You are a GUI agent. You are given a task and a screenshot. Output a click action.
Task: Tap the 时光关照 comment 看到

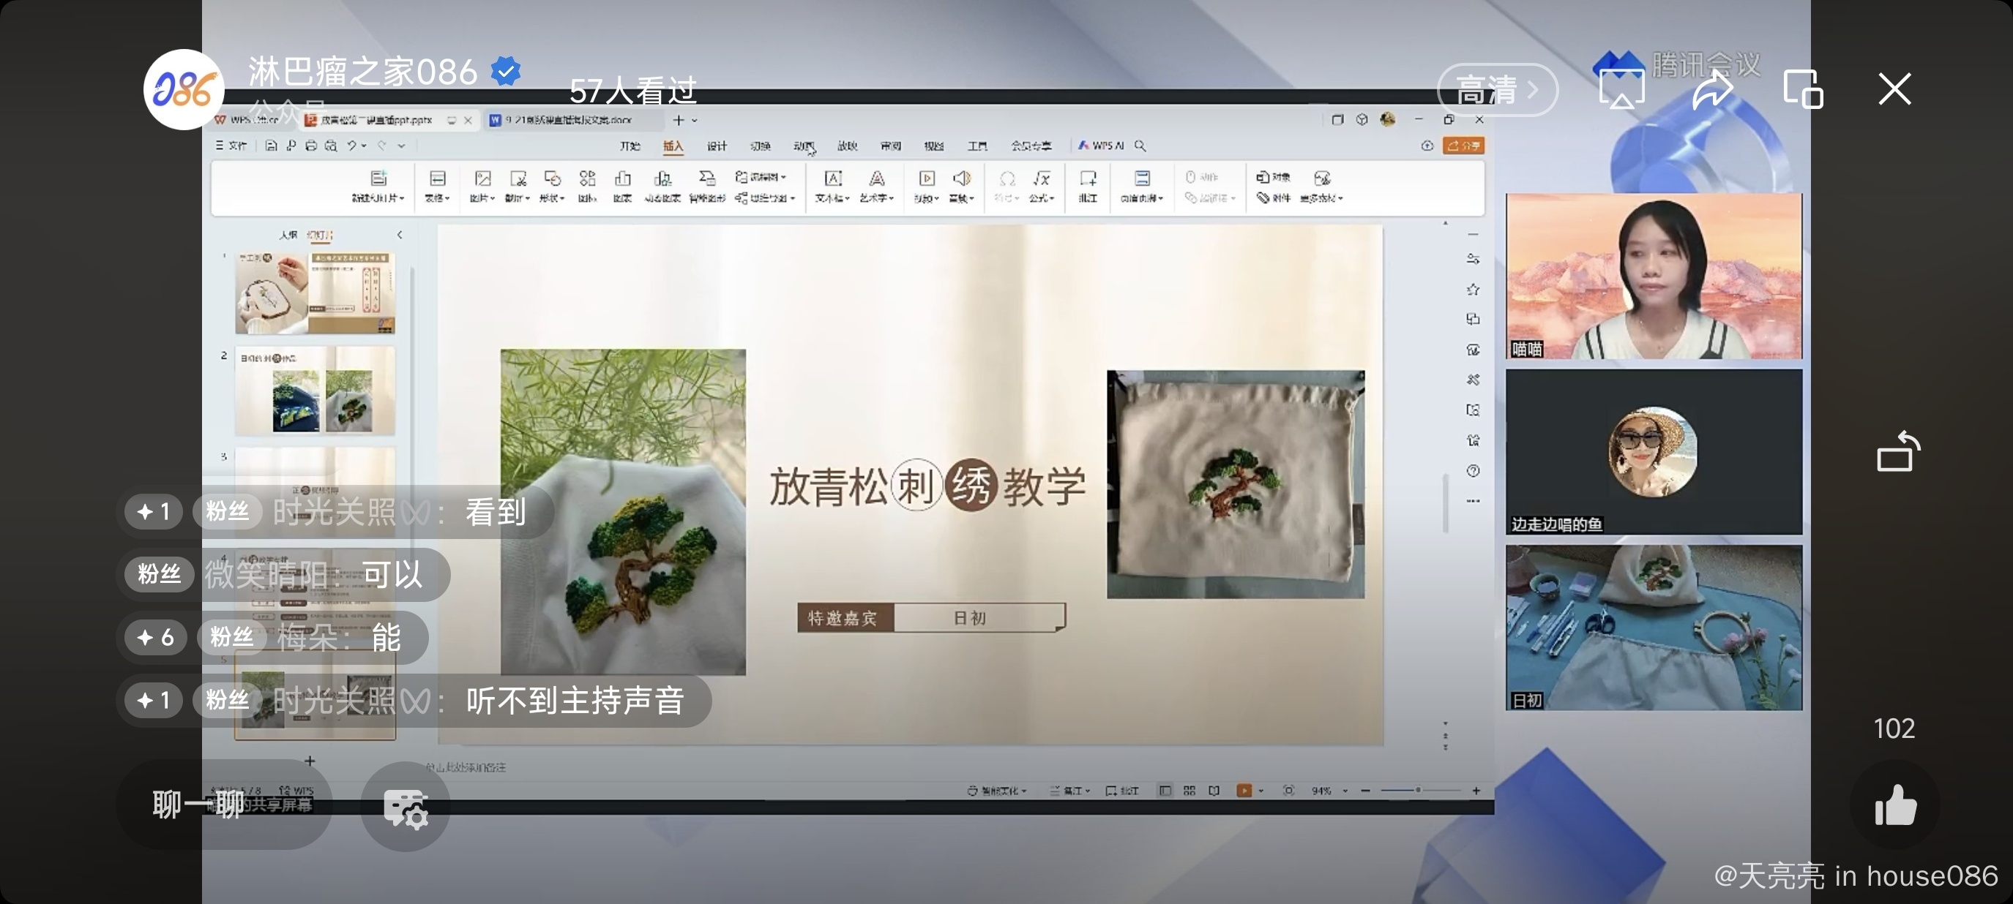[336, 512]
